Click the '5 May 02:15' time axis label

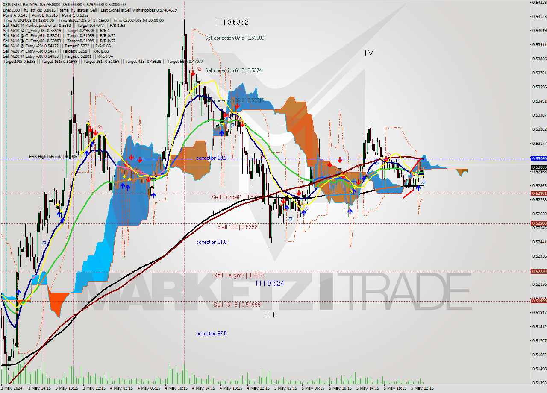(285, 388)
